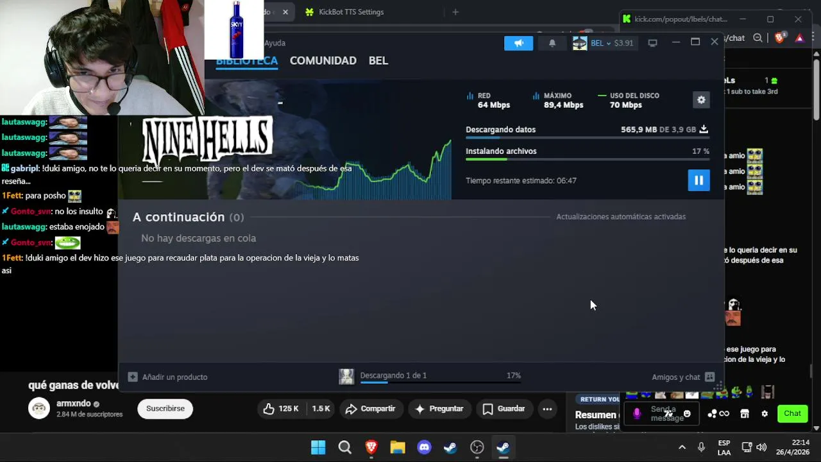Click the $3.91 wallet balance

pos(623,43)
